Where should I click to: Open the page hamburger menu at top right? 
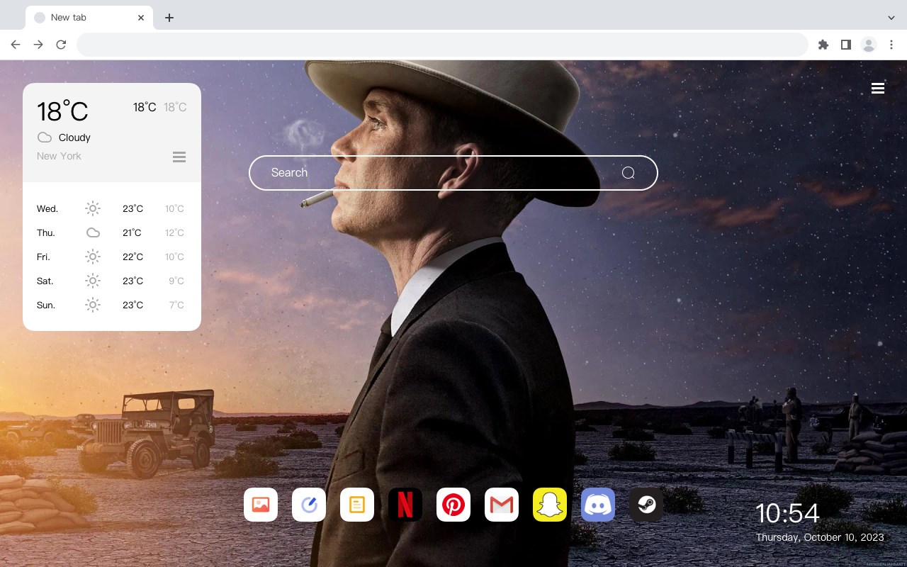[878, 88]
